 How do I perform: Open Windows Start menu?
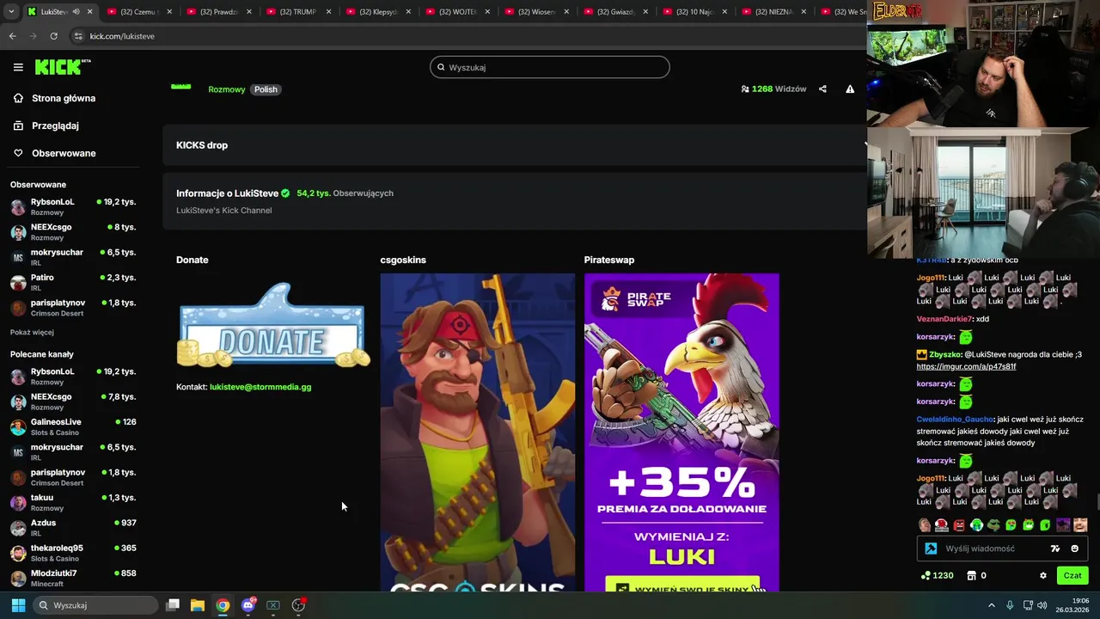[x=18, y=605]
